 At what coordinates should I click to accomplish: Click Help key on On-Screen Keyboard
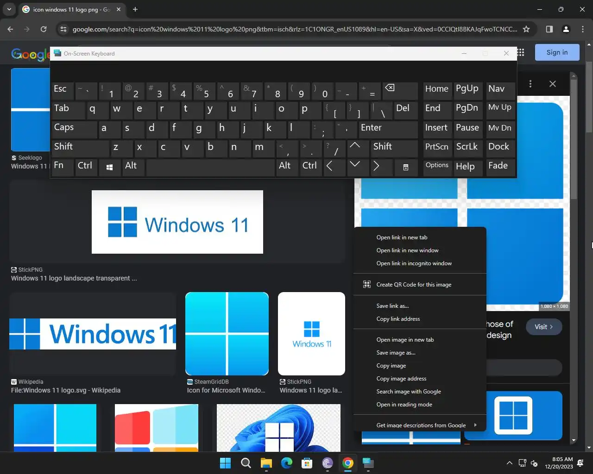468,167
